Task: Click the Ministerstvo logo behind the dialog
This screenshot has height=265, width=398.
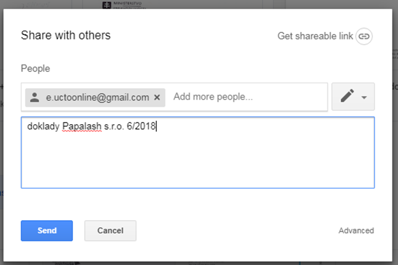Action: point(106,5)
